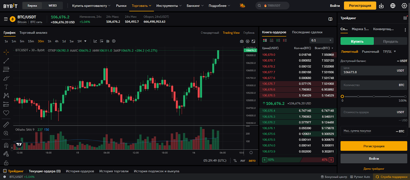Screen dimensions: 410x180
Task: Toggle logarithmic scale лог
Action: [x=243, y=160]
